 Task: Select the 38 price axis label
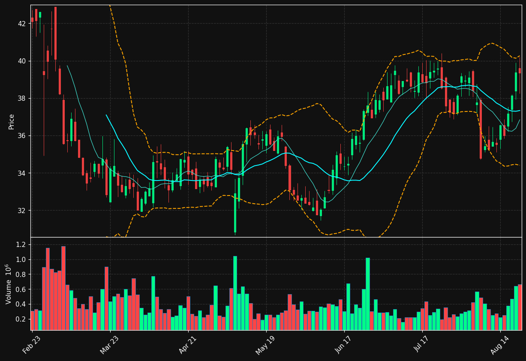point(21,98)
